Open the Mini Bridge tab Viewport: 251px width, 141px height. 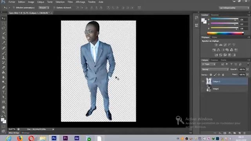click(14, 133)
